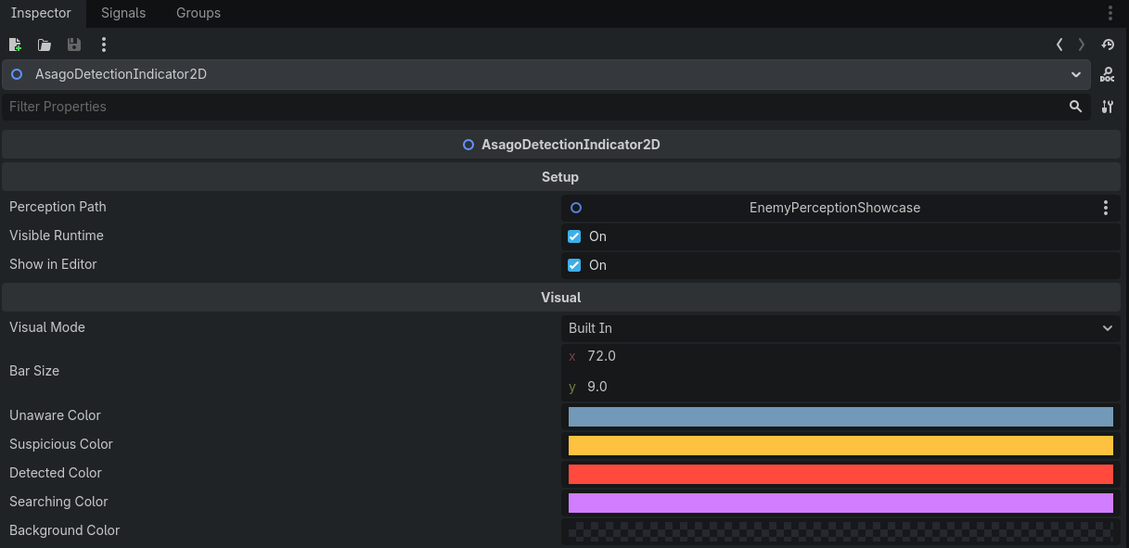Image resolution: width=1129 pixels, height=548 pixels.
Task: Open the object history list icon
Action: 1108,45
